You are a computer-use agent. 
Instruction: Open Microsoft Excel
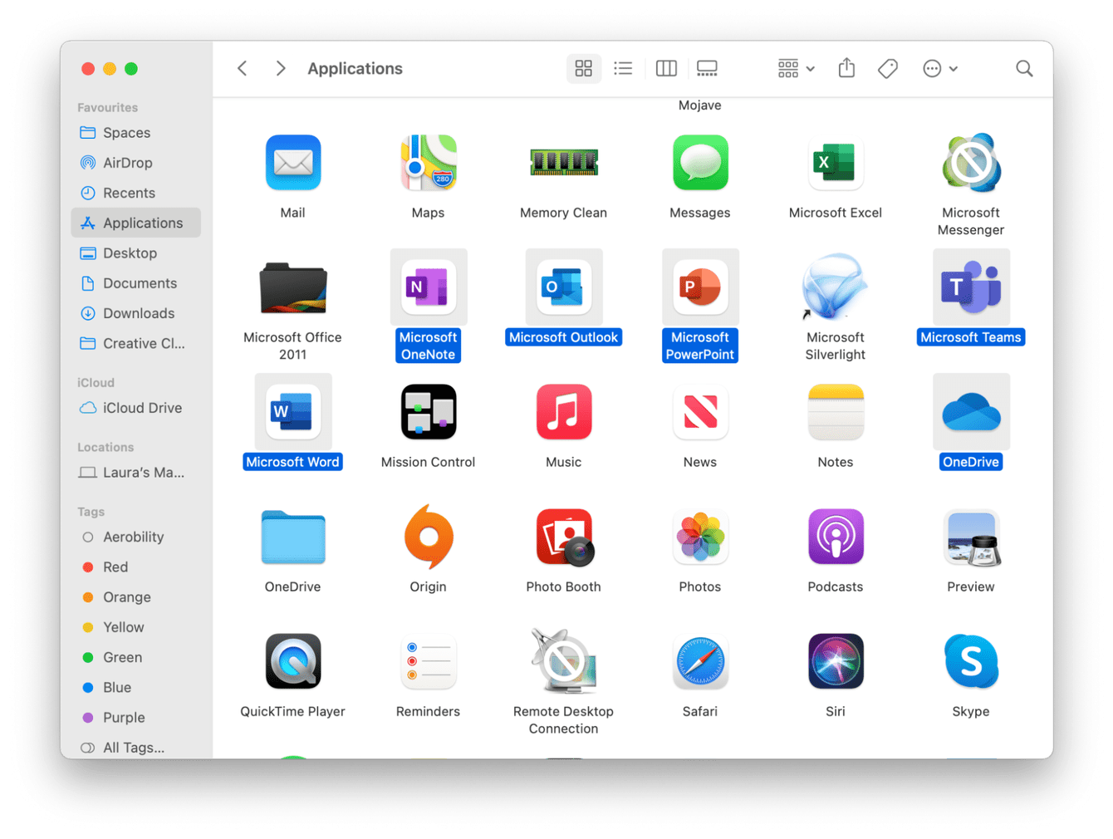[835, 163]
